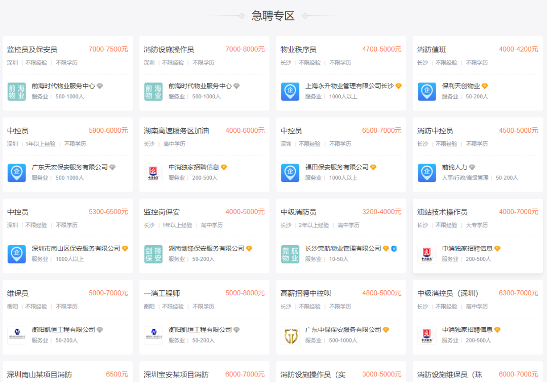Viewport: 547px width, 382px height.
Task: Click the 上海永升物业 company logo
Action: point(290,91)
